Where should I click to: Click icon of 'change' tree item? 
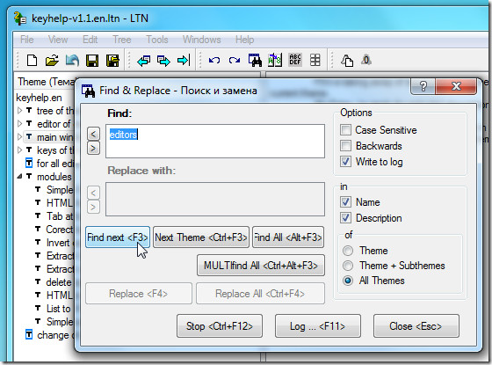pyautogui.click(x=28, y=335)
